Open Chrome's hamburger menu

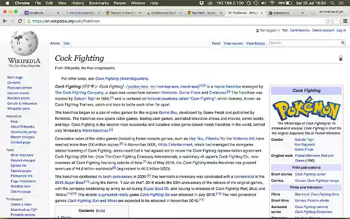[x=345, y=21]
